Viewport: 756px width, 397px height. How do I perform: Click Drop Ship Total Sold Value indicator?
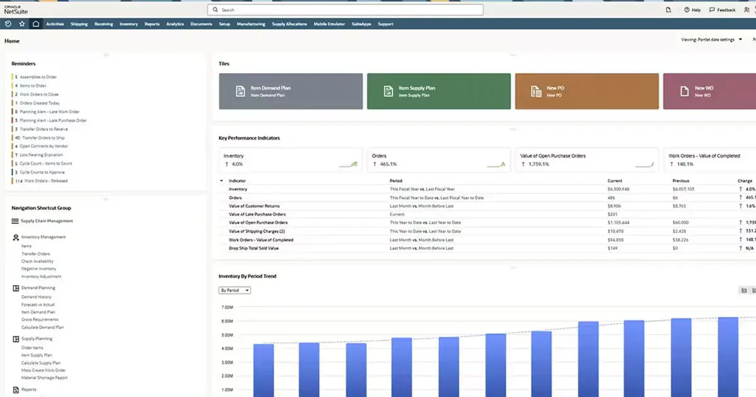(253, 248)
